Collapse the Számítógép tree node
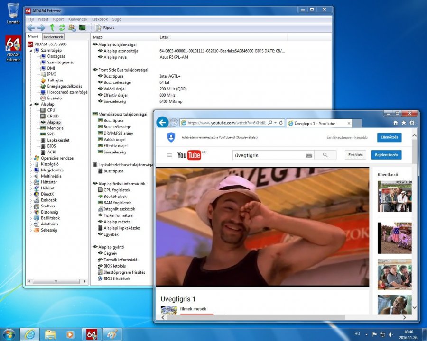Screen dimensions: 427x341 click(x=31, y=50)
